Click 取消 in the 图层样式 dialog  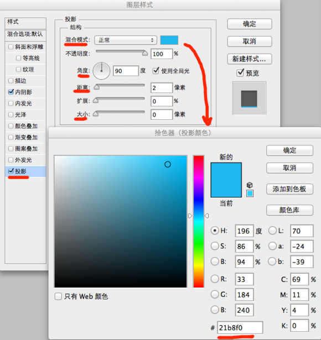pyautogui.click(x=250, y=41)
